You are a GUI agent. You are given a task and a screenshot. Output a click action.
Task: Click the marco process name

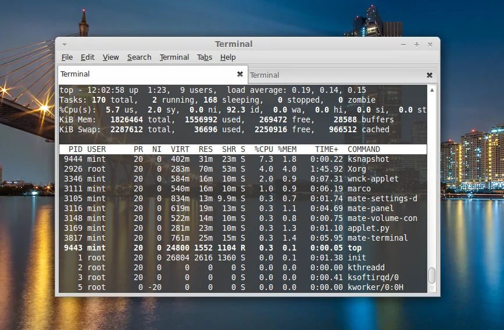tap(359, 188)
